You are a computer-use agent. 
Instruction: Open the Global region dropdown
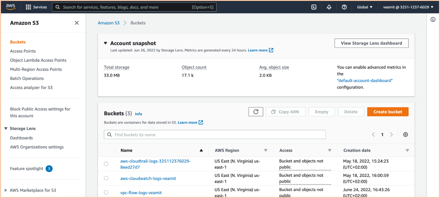(x=365, y=7)
